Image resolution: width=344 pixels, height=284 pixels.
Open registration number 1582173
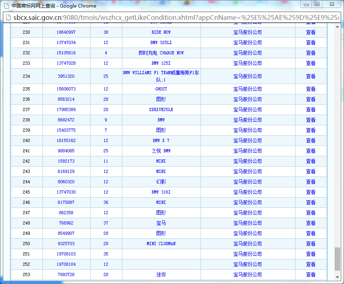point(66,161)
